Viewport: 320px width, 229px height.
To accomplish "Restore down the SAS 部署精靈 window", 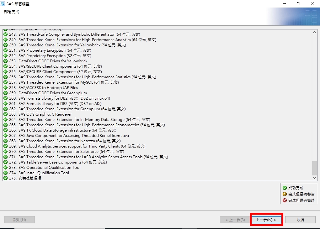I will tap(298, 4).
